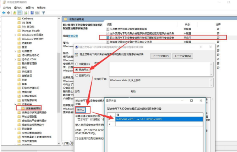237x152 pixels.
Task: Select the 未配置(C) radio button
Action: click(x=77, y=64)
